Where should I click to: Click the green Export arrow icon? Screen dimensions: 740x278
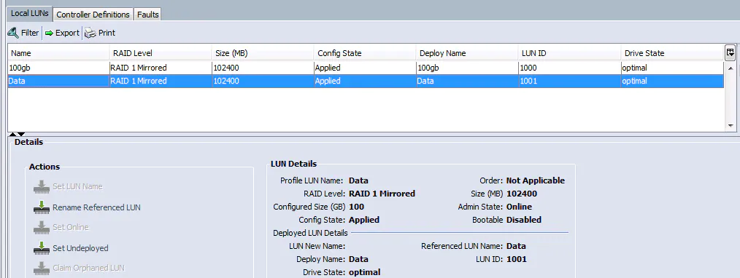[x=49, y=33]
